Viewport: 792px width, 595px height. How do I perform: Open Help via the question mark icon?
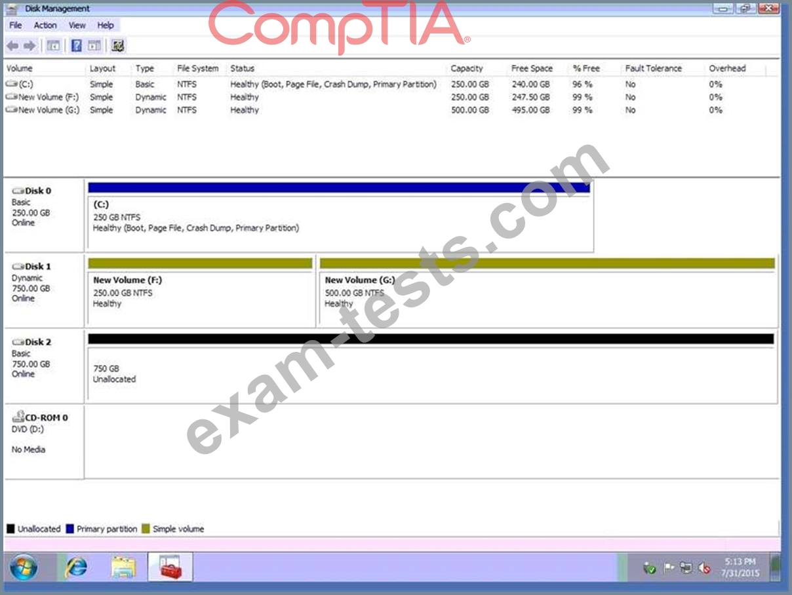76,46
